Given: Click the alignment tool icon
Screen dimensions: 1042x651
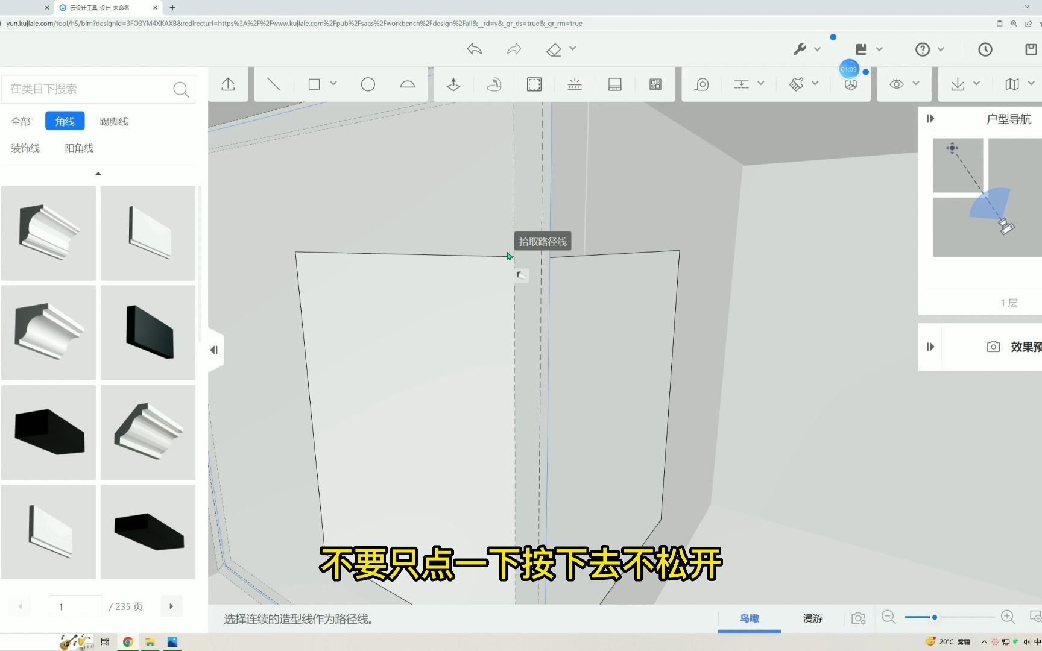Looking at the screenshot, I should [x=742, y=84].
